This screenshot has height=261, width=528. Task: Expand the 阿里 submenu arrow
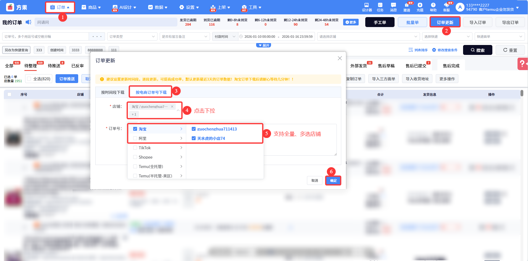(181, 138)
